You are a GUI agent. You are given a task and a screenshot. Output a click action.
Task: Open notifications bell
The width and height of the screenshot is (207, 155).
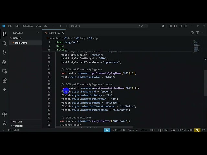[203, 130]
